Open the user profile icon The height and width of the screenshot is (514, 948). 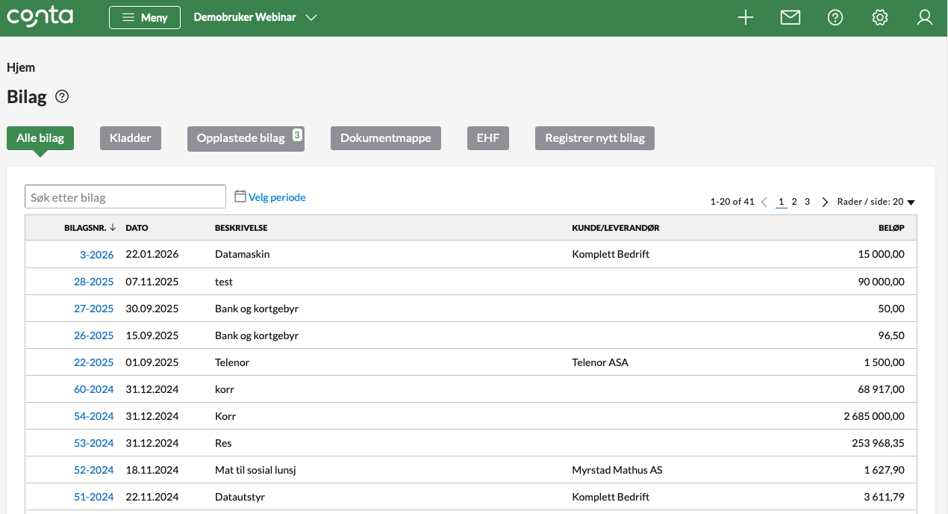[925, 18]
